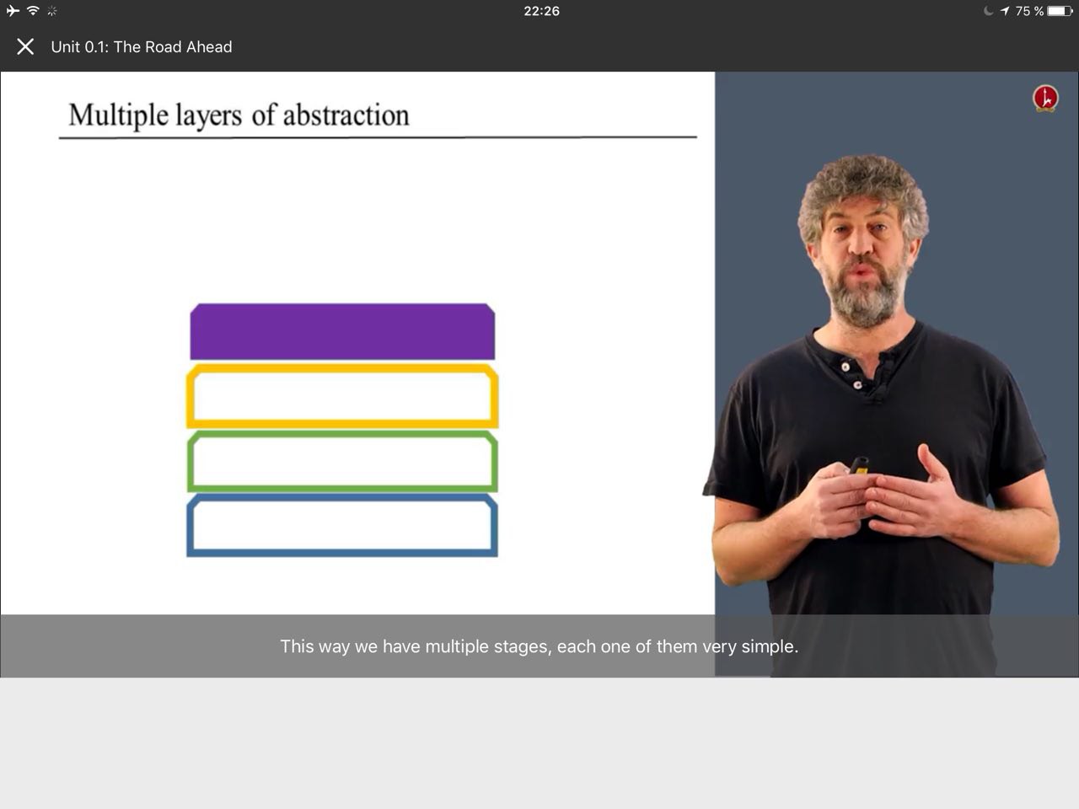1079x809 pixels.
Task: Tap the yellow outlined layer block
Action: point(342,396)
